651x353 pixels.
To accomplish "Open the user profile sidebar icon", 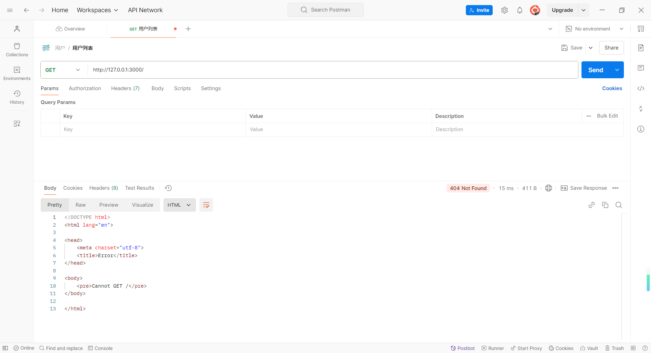I will (17, 29).
